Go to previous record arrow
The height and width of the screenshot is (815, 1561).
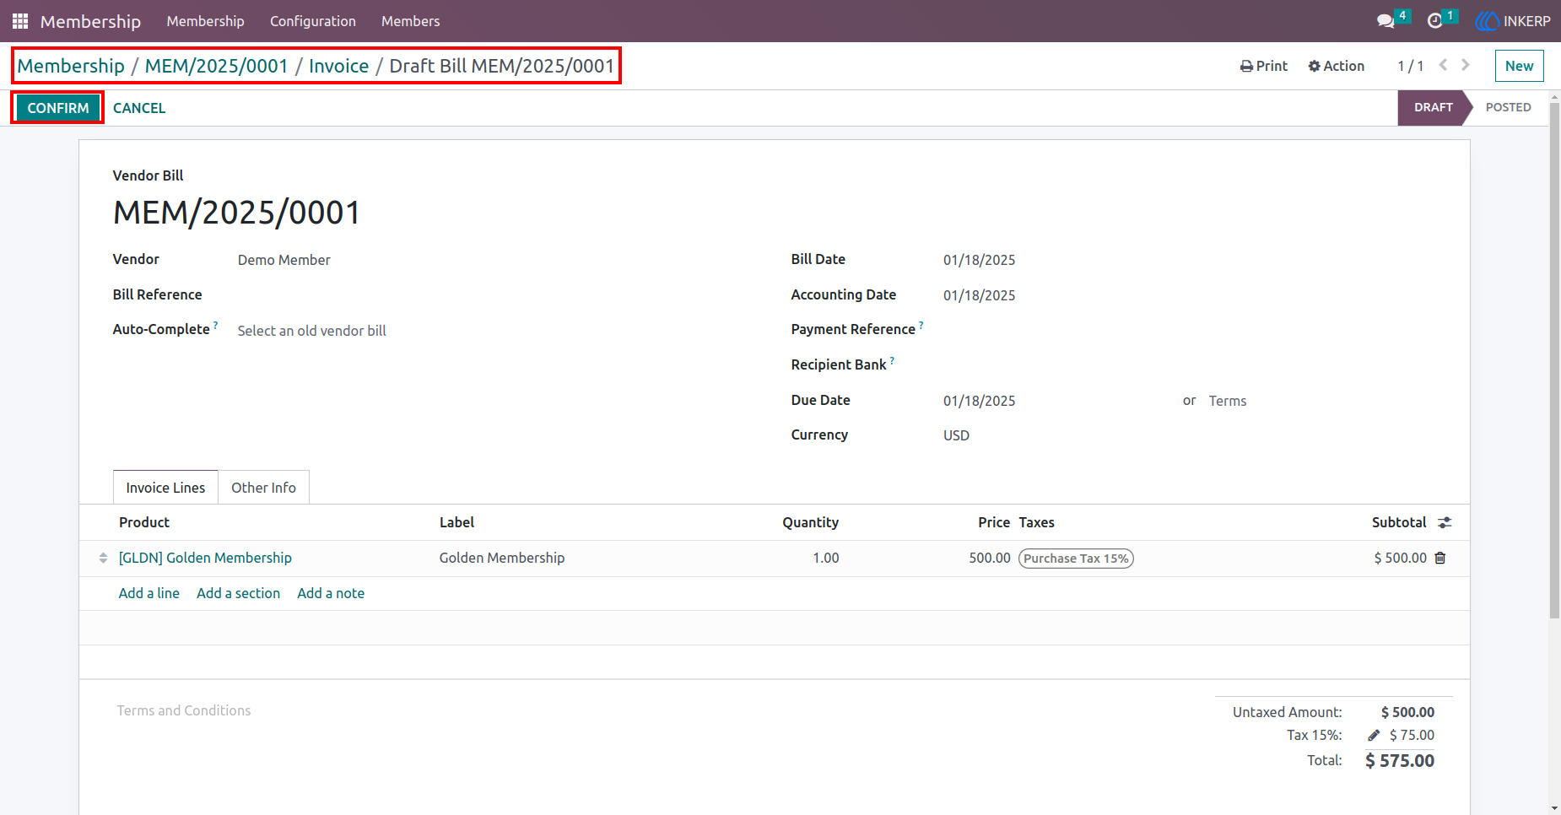[1444, 65]
